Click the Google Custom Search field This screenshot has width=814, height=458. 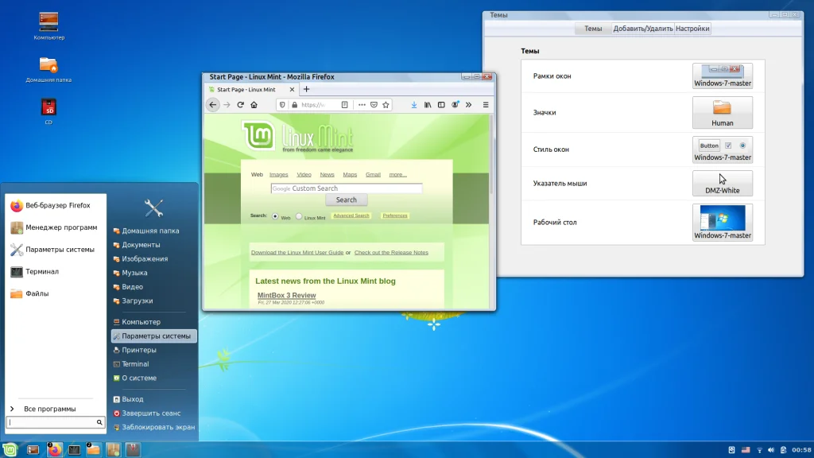pos(346,188)
